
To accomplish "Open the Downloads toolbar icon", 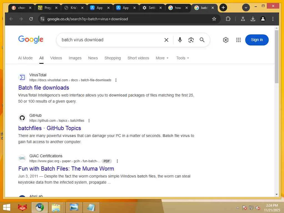I will click(253, 19).
